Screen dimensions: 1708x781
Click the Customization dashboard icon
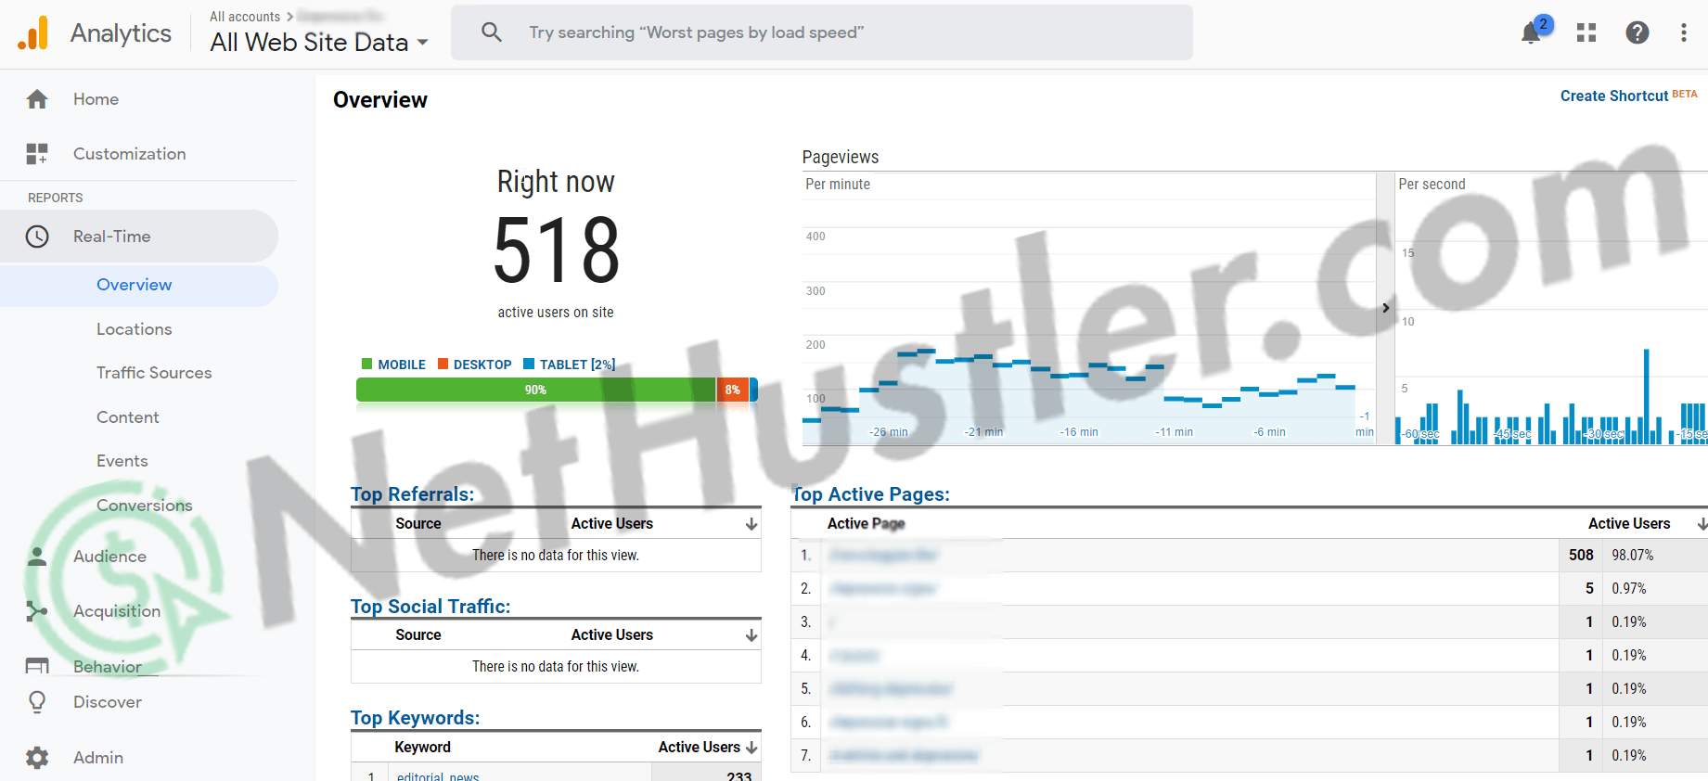(37, 154)
